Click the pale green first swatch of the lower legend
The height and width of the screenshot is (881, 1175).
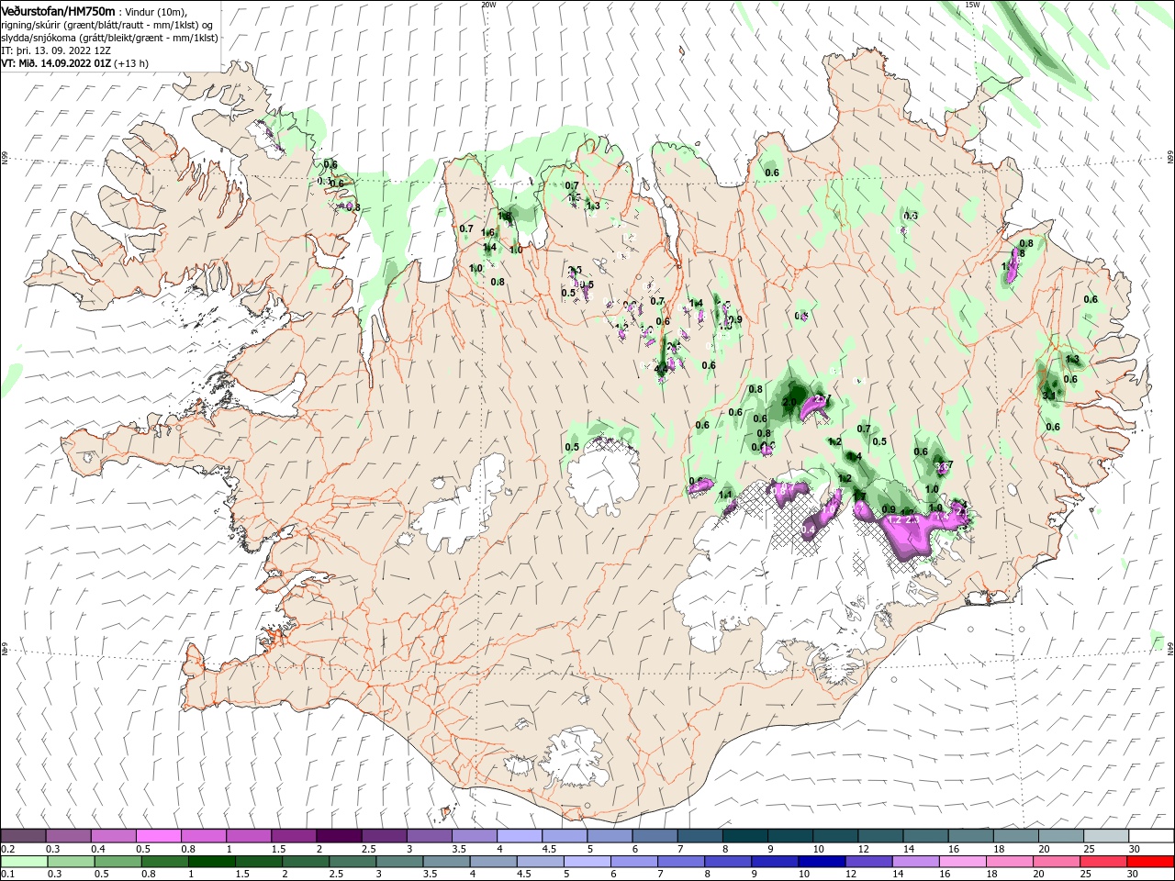coord(24,862)
